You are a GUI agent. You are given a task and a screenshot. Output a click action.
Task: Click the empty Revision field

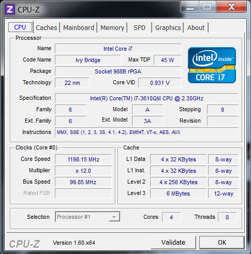(223, 121)
